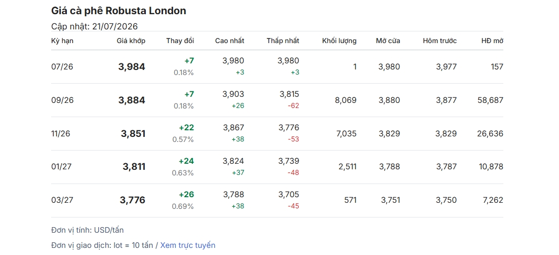Click the 8,069 volume cell

click(345, 100)
